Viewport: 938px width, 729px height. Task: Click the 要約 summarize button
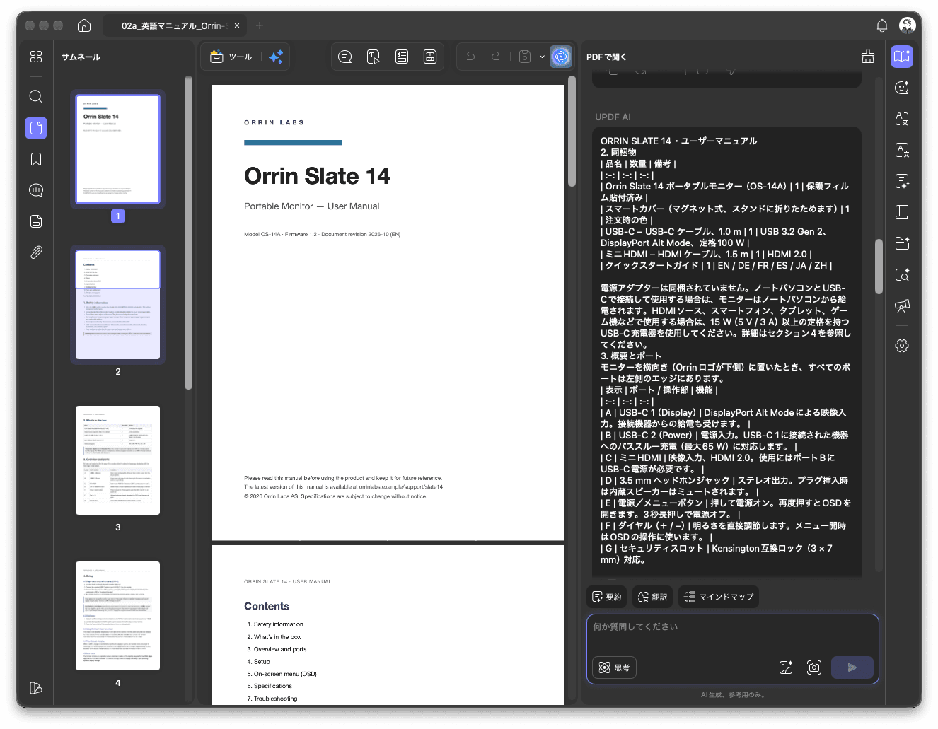coord(607,597)
